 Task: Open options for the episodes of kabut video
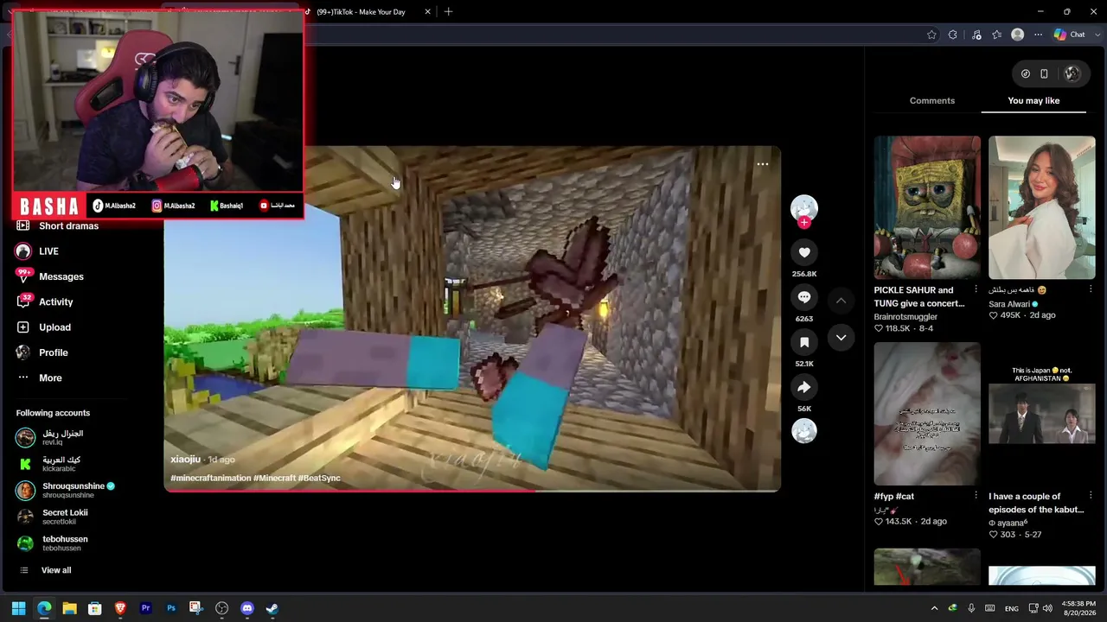1091,496
